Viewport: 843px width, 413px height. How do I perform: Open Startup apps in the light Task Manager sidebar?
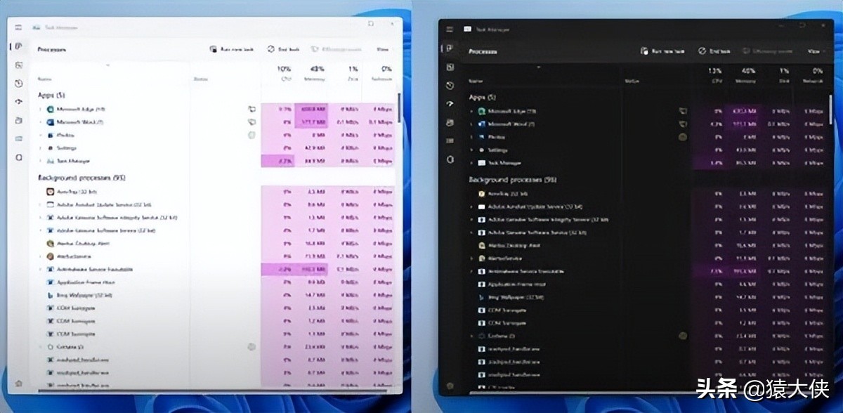[18, 102]
